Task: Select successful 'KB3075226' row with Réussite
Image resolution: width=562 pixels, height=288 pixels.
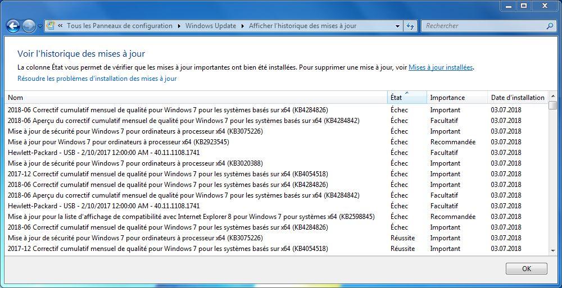Action: click(x=277, y=238)
